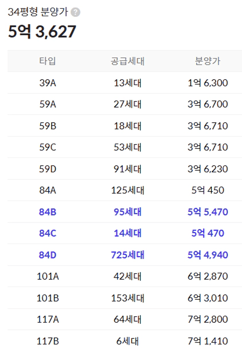Select the 59A type row
The image size is (242, 354).
point(125,104)
